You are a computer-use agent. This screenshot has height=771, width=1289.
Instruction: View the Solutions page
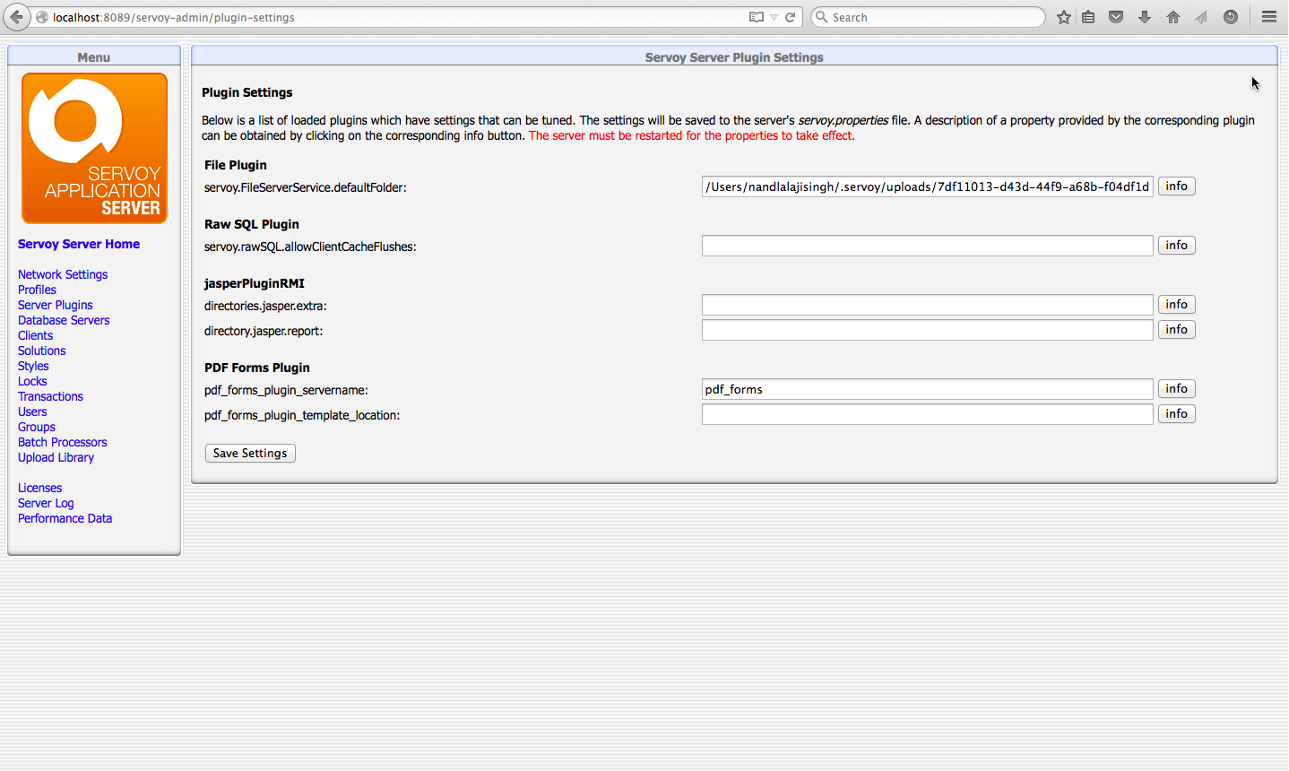(x=42, y=351)
